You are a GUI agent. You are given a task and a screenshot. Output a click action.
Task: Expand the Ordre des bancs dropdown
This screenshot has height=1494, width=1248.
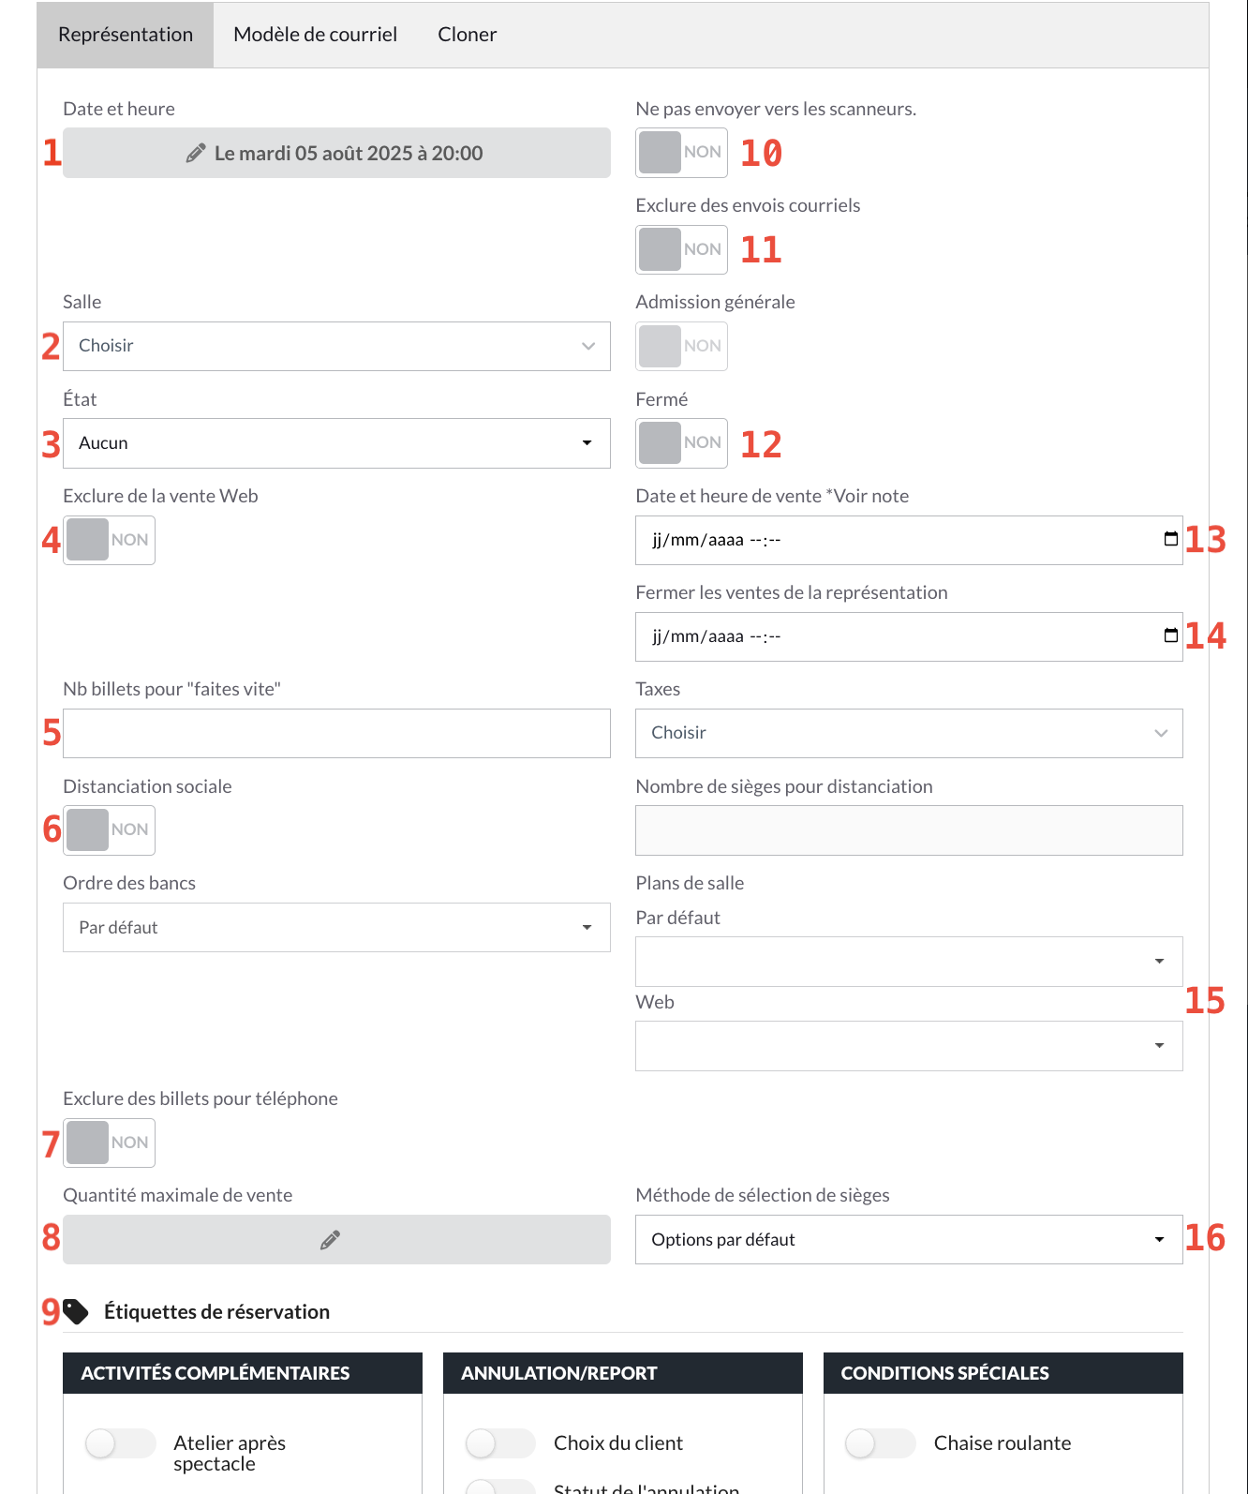(336, 928)
